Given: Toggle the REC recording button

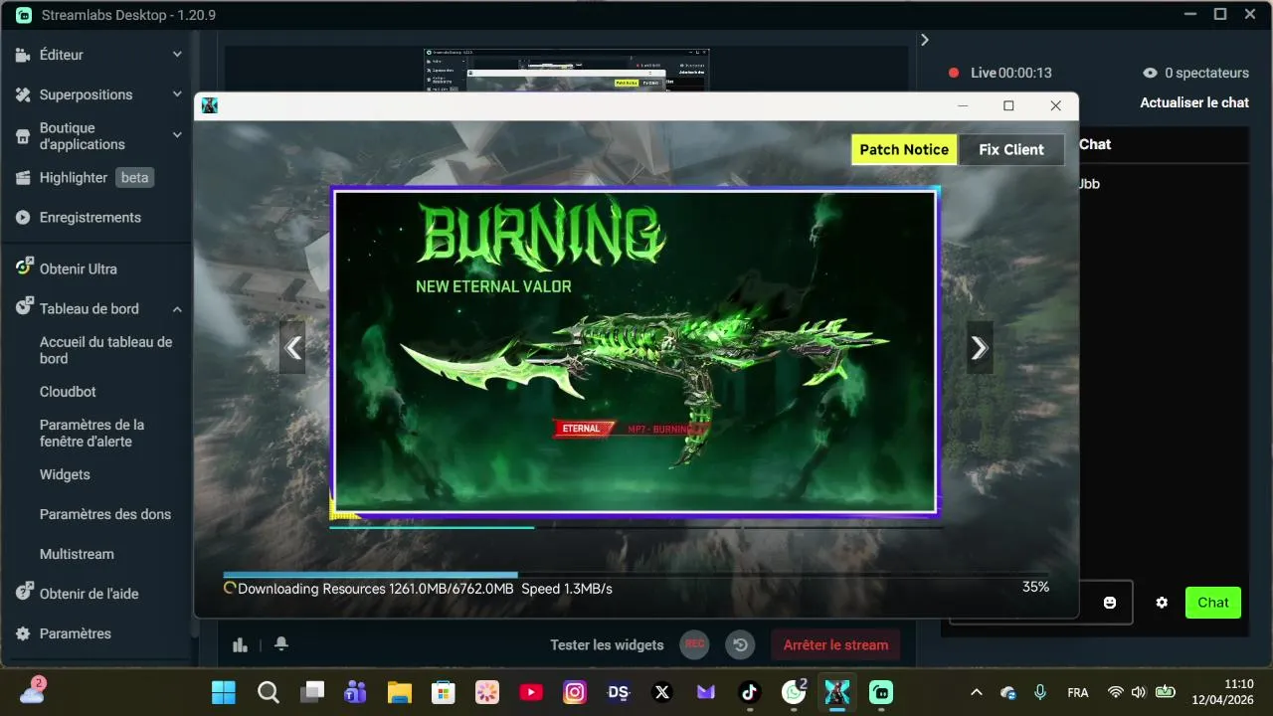Looking at the screenshot, I should point(695,644).
